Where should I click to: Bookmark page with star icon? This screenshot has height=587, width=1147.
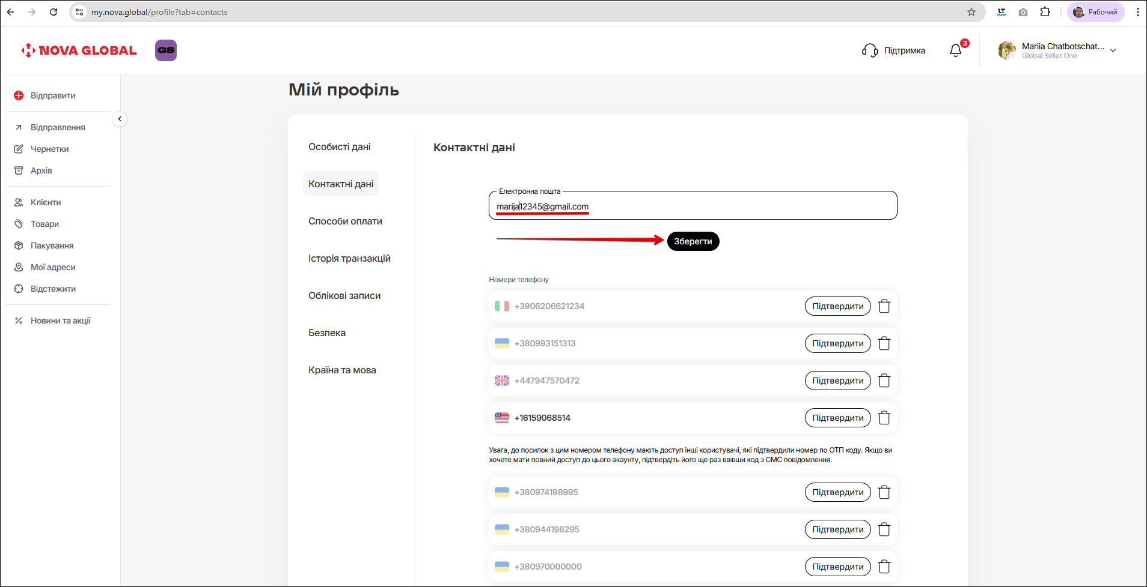coord(971,12)
